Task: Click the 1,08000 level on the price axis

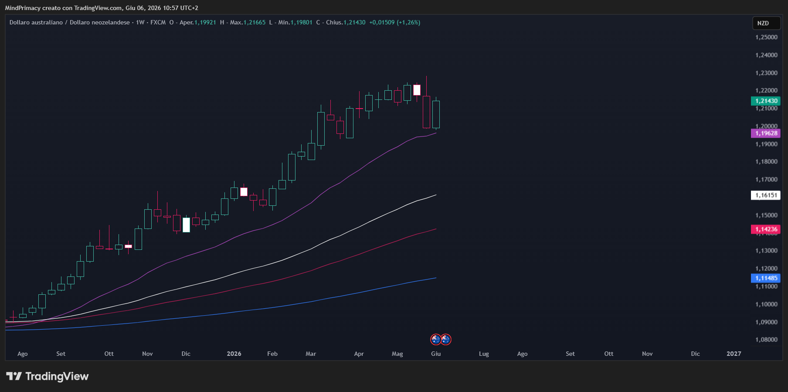Action: (x=766, y=339)
